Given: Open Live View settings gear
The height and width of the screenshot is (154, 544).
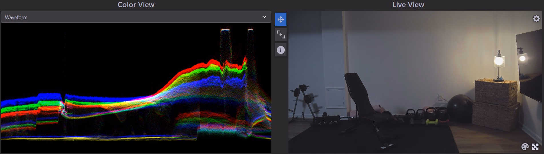Looking at the screenshot, I should (x=536, y=19).
